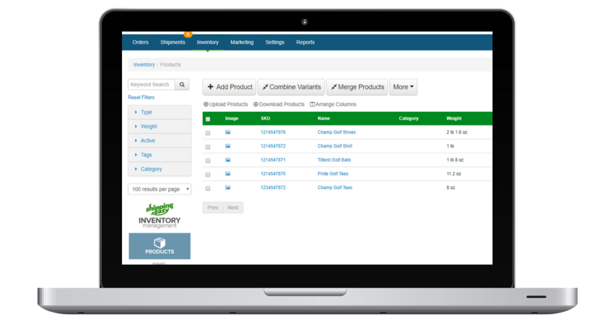615x322 pixels.
Task: Toggle the select-all checkbox in table header
Action: coord(208,119)
